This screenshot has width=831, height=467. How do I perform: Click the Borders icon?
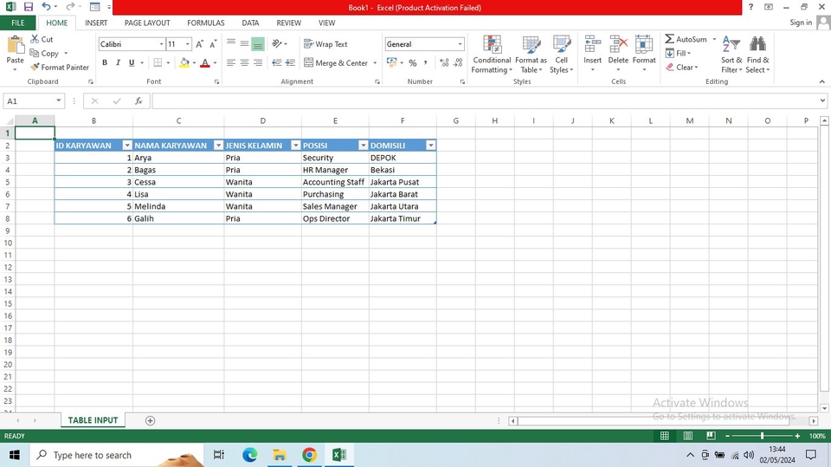(158, 62)
